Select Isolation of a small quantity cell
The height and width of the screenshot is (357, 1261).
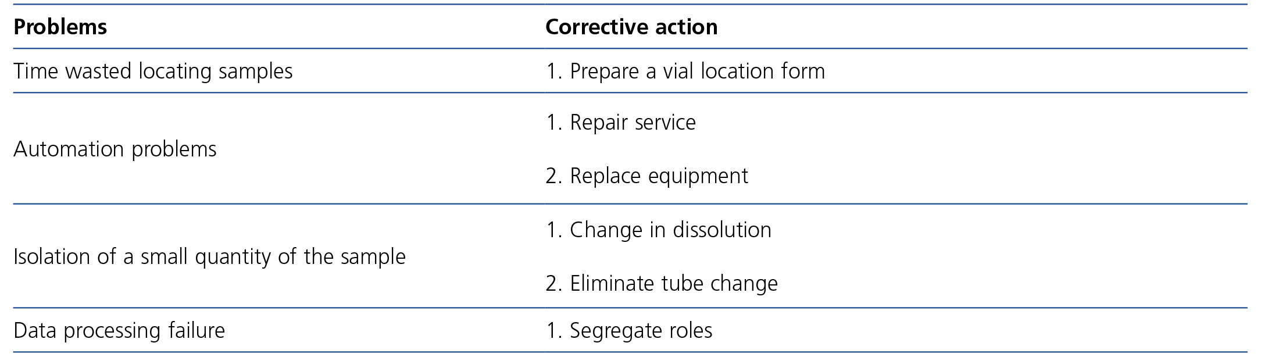point(209,257)
